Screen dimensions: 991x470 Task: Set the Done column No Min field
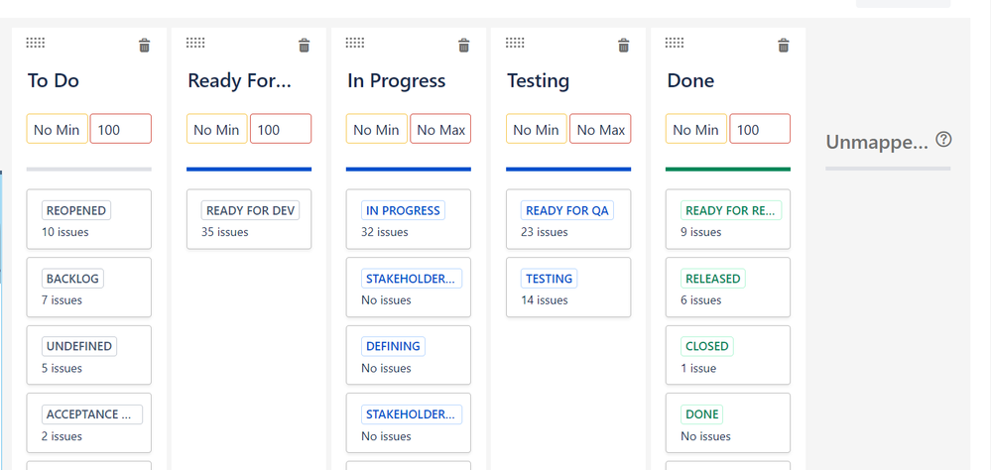(696, 129)
